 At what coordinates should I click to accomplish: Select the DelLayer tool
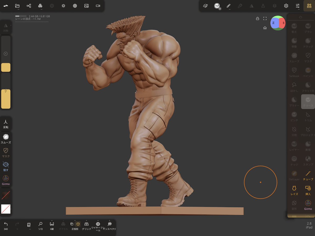tap(294, 175)
